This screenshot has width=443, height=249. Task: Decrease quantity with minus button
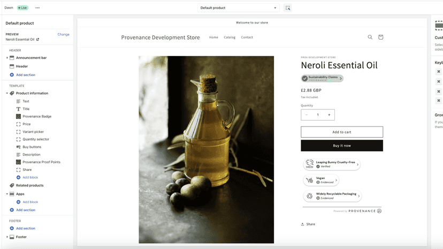[307, 115]
